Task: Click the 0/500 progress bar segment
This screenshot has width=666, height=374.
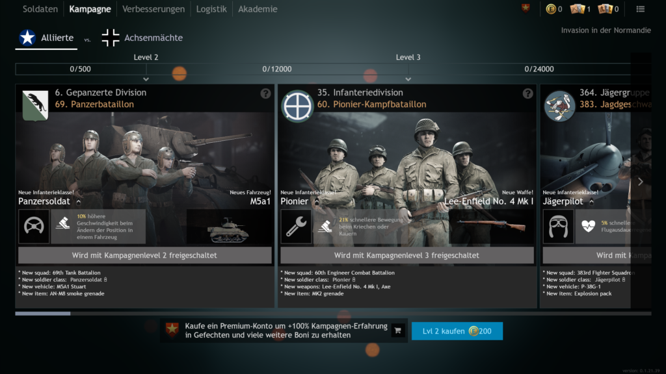Action: (x=81, y=69)
